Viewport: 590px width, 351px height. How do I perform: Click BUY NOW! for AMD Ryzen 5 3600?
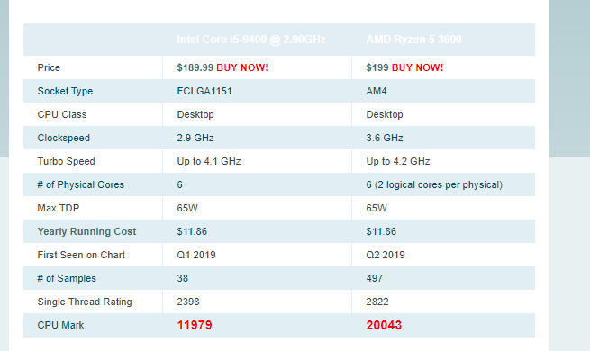[417, 67]
